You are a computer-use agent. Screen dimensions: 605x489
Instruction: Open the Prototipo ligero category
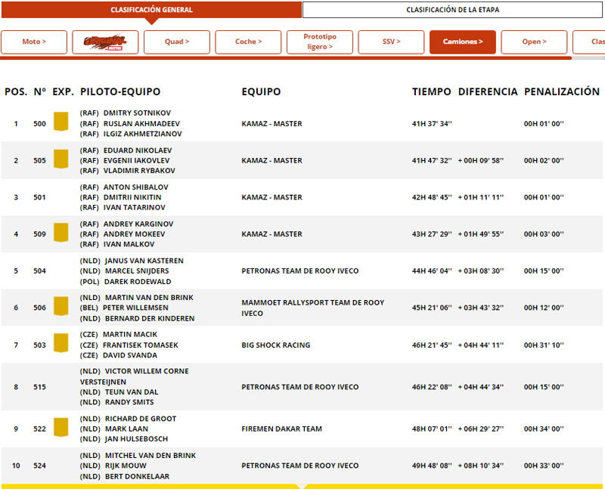319,42
